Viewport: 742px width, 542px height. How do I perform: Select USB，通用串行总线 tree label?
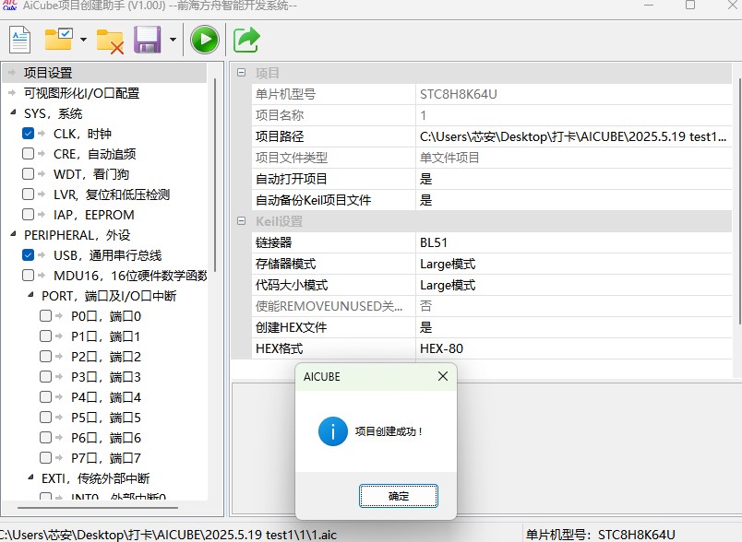point(107,255)
